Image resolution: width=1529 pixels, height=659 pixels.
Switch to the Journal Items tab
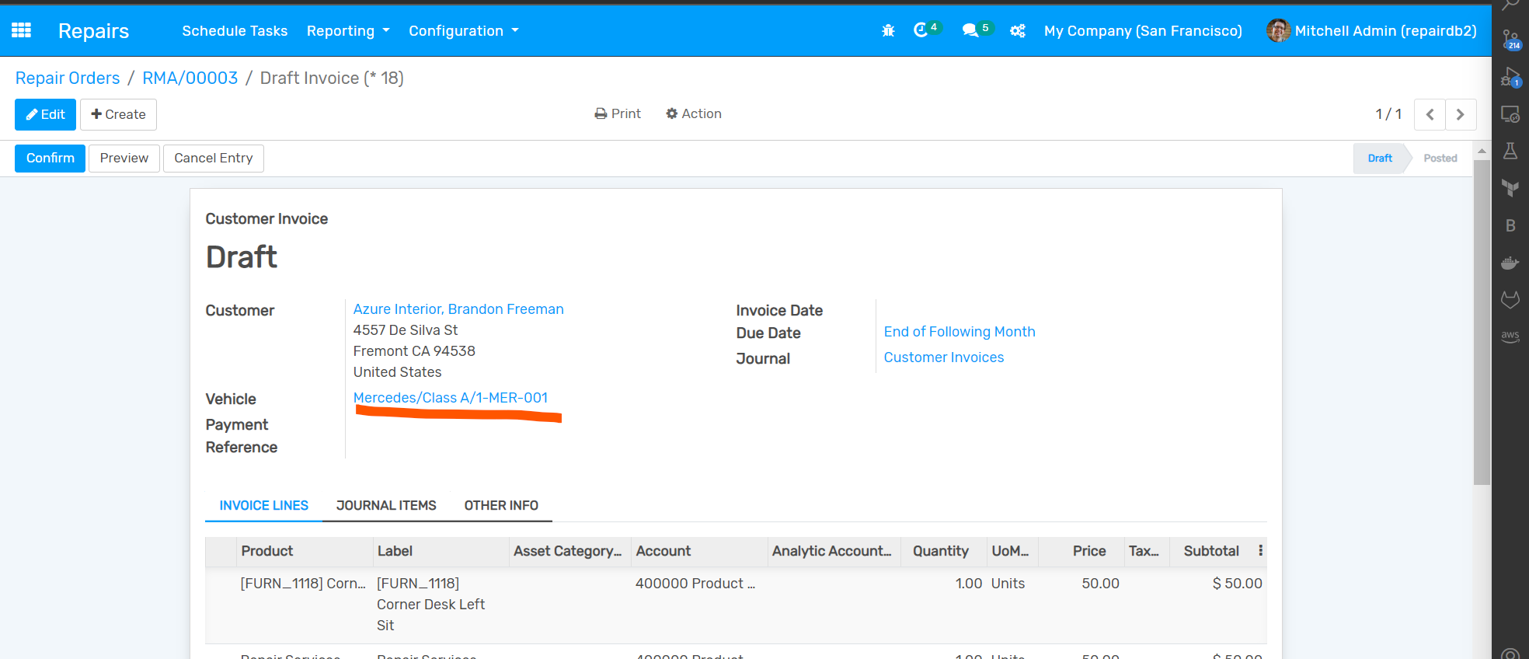(386, 505)
